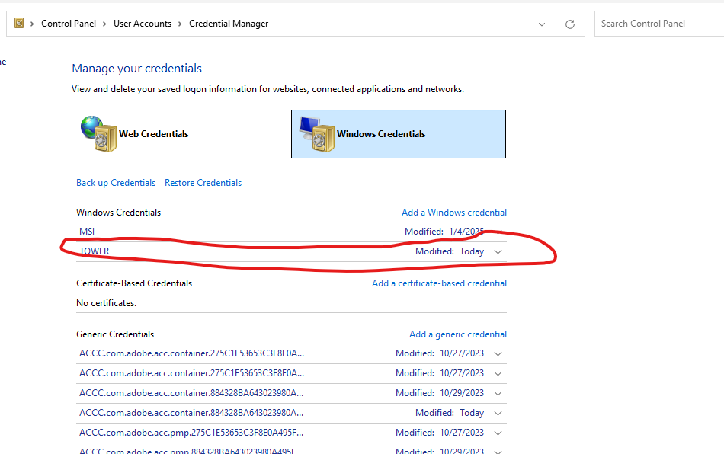Go to Control Panel breadcrumb
Image resolution: width=724 pixels, height=454 pixels.
[69, 24]
